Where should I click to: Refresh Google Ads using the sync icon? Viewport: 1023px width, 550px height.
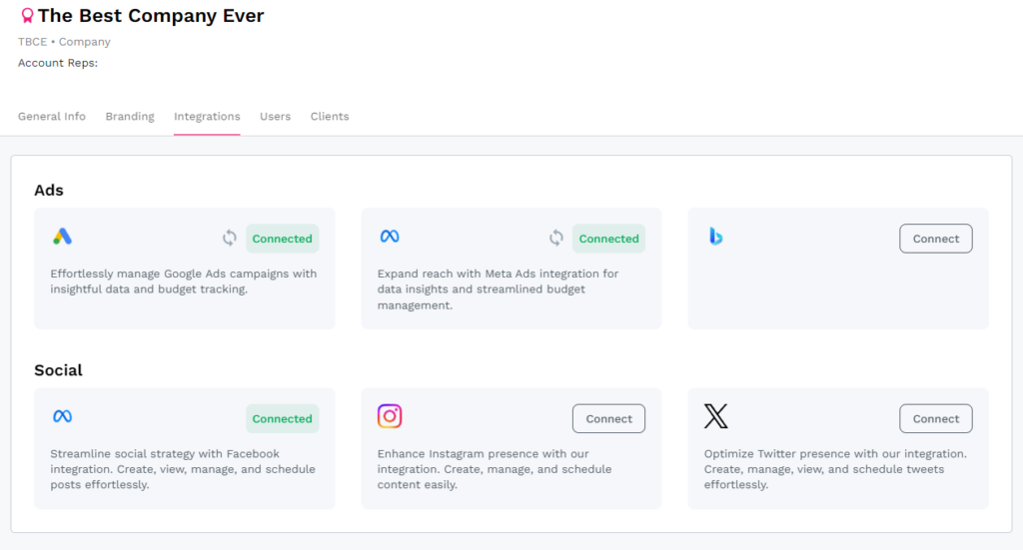[x=230, y=239]
